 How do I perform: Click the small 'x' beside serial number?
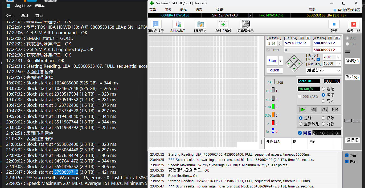click(x=250, y=15)
